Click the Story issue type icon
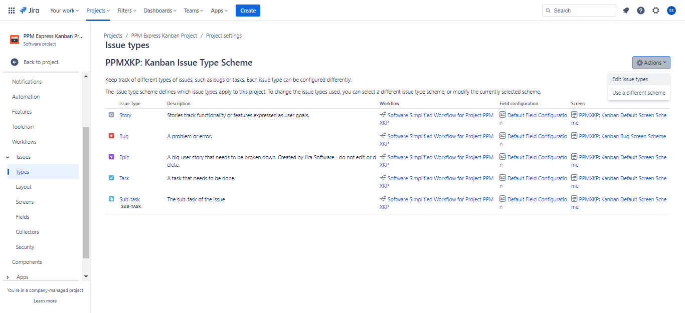This screenshot has height=313, width=685. pyautogui.click(x=111, y=115)
